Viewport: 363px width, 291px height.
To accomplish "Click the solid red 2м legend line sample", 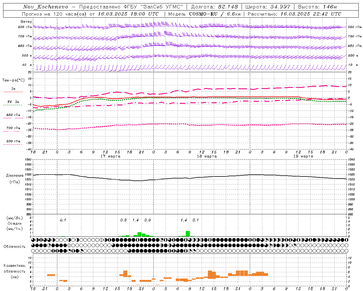I will tap(13, 92).
